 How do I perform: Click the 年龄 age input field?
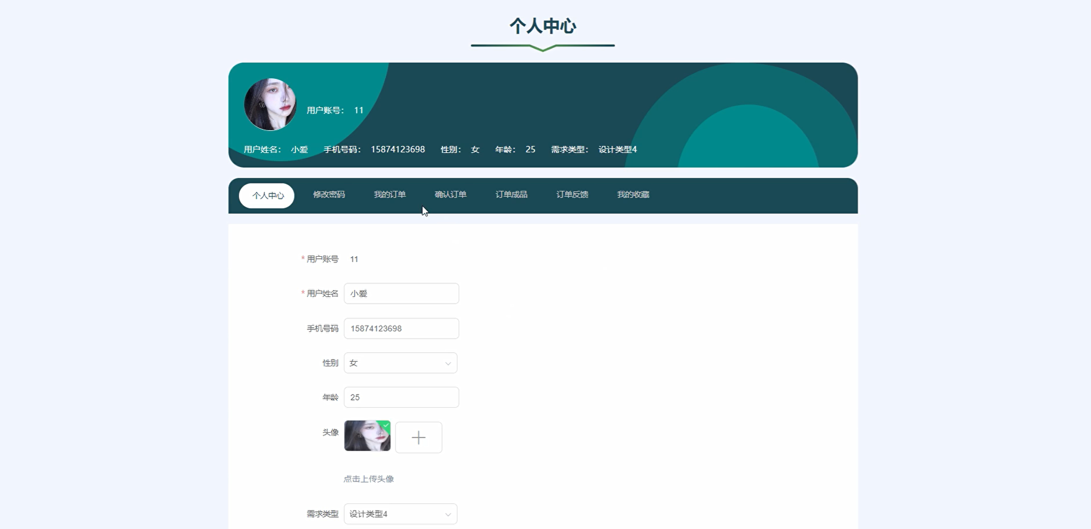point(401,397)
